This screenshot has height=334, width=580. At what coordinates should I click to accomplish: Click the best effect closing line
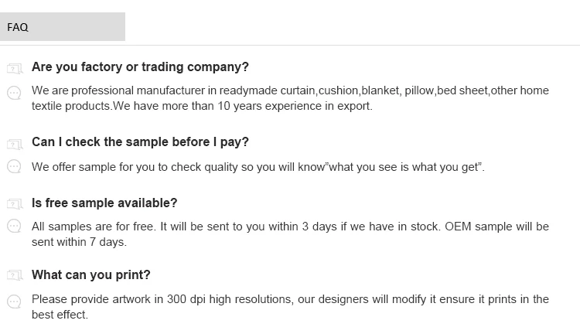60,315
